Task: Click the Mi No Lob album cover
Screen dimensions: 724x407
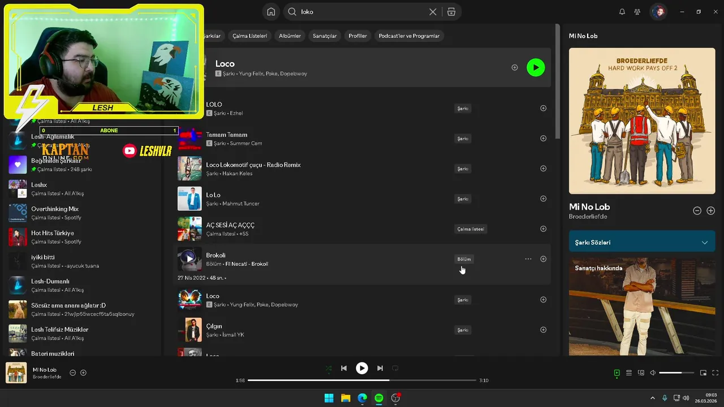Action: point(642,121)
